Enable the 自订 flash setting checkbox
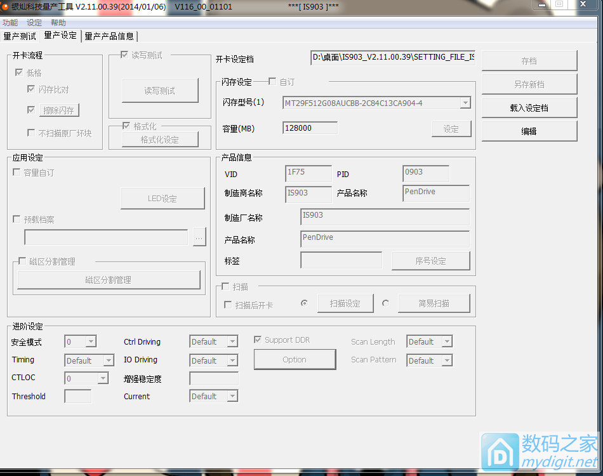 272,81
